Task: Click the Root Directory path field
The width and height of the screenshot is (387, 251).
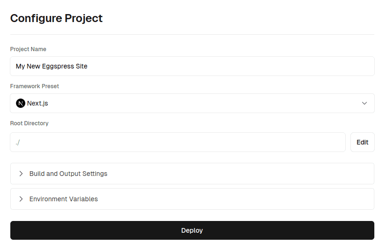Action: pos(178,142)
